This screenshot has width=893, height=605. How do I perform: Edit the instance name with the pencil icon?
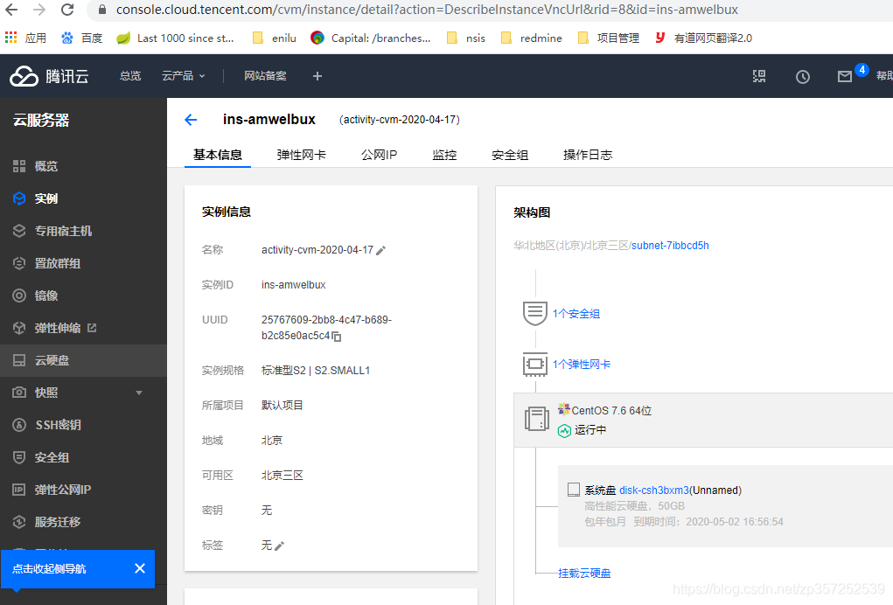point(381,250)
